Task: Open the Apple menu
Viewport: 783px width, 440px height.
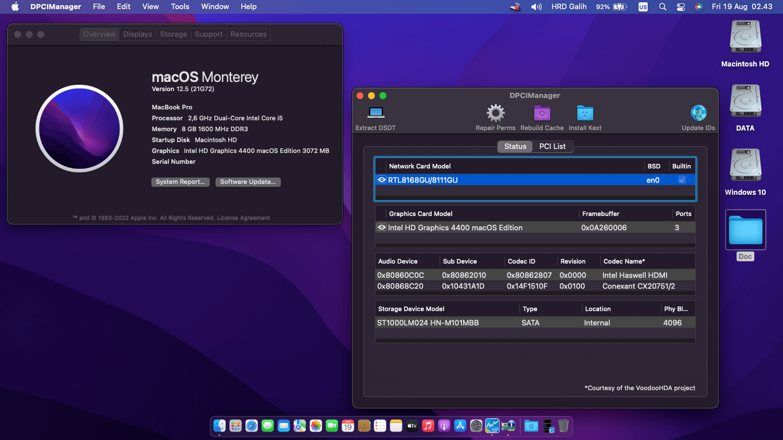Action: pos(15,7)
